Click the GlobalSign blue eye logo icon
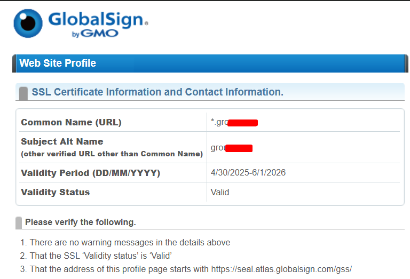The width and height of the screenshot is (410, 279). [x=28, y=23]
